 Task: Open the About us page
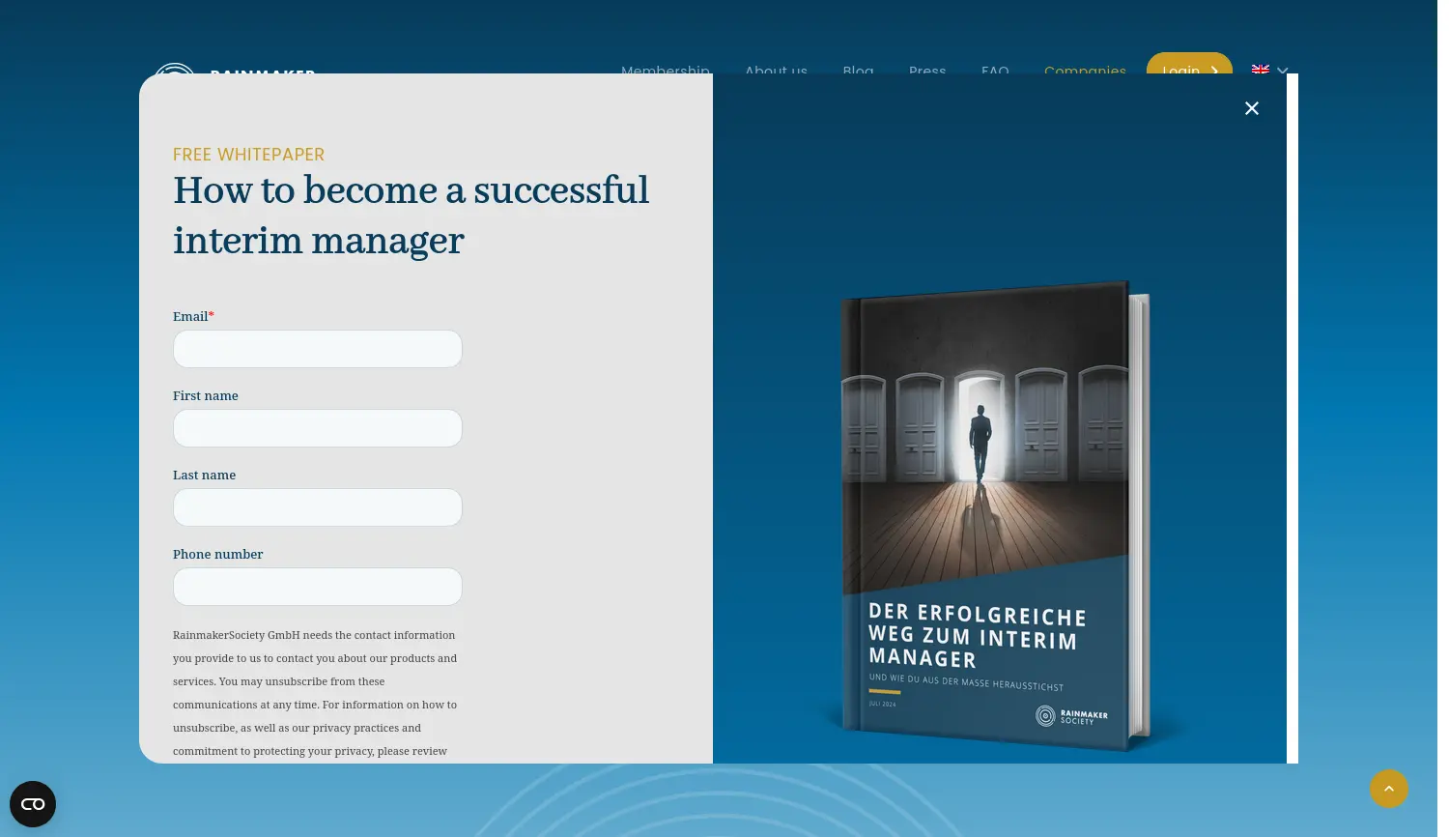tap(776, 72)
